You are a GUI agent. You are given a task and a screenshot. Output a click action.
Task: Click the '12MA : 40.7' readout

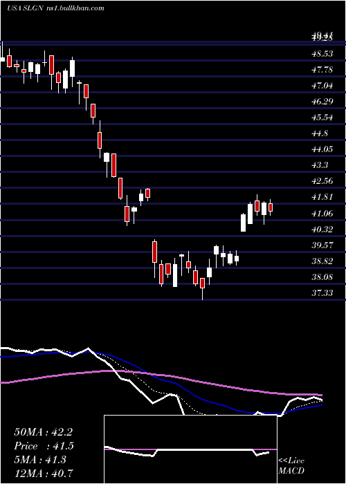point(44,473)
